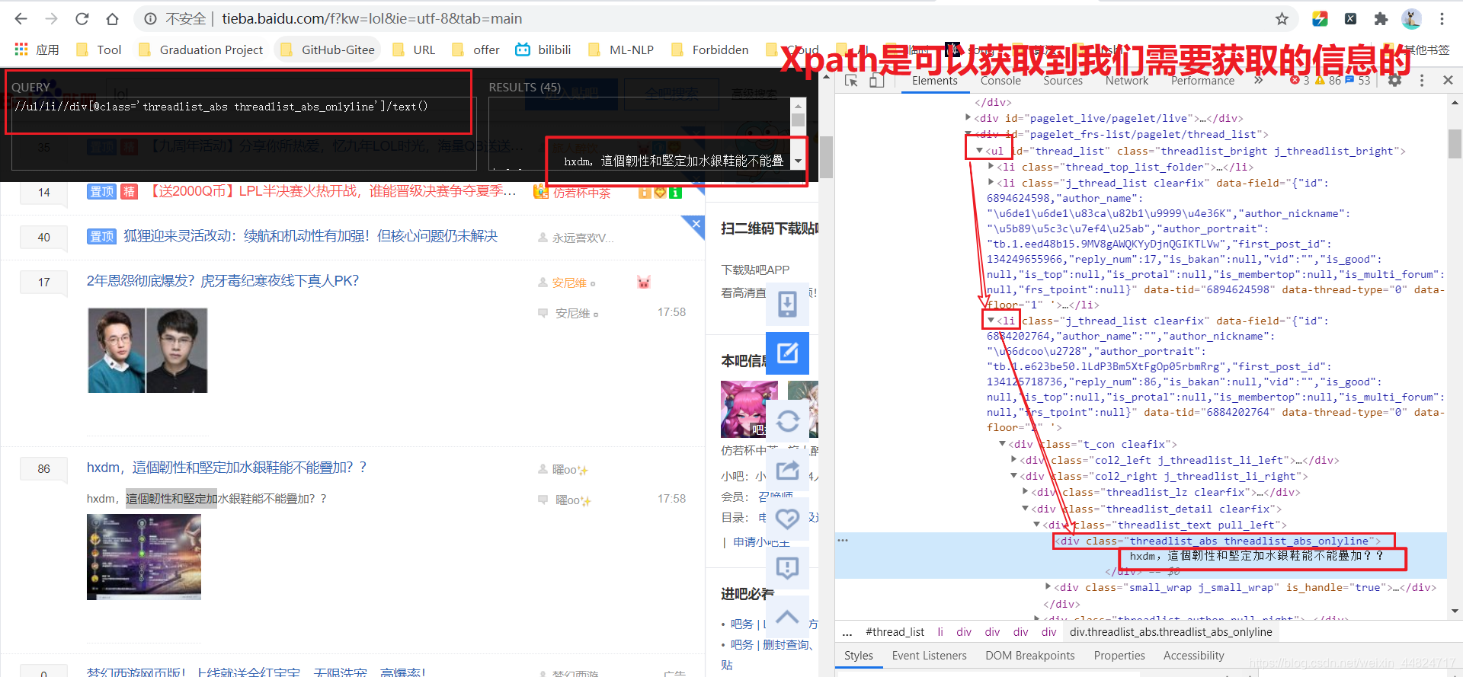Expand the pagelet_live div node
Screen dimensions: 1463x677
tap(968, 118)
